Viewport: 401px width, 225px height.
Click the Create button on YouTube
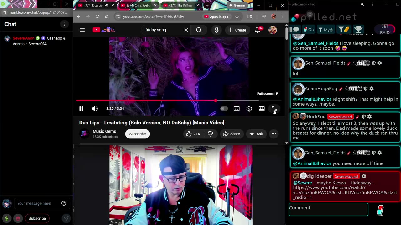(x=237, y=30)
